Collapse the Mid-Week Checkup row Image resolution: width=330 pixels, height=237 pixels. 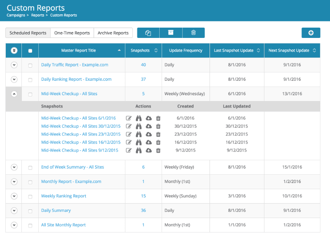(x=14, y=94)
